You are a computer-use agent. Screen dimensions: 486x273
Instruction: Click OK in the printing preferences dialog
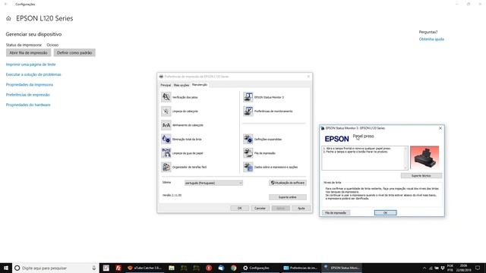click(x=240, y=208)
